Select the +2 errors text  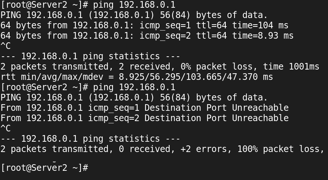[204, 149]
